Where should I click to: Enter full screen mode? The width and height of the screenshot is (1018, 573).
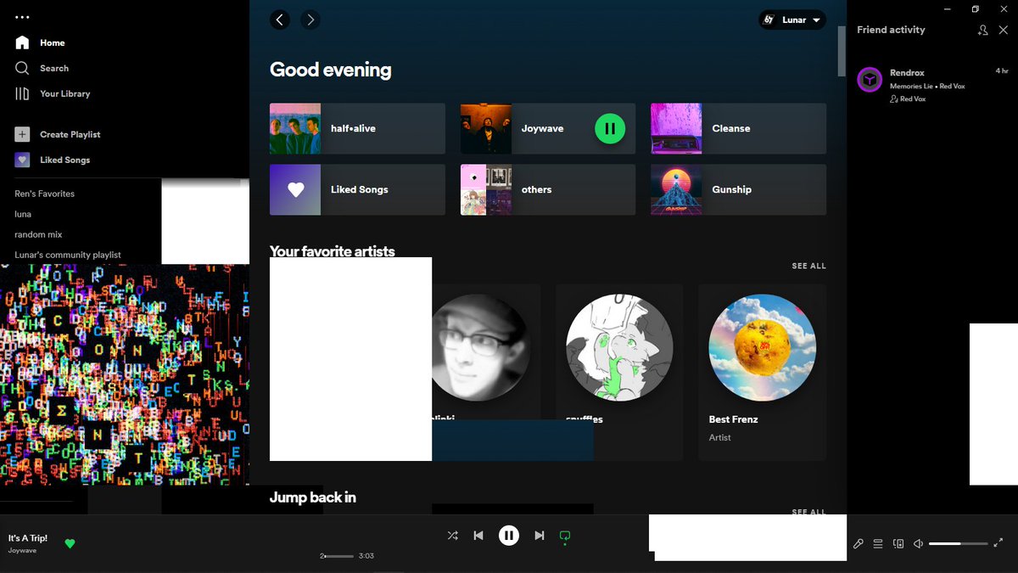tap(998, 543)
